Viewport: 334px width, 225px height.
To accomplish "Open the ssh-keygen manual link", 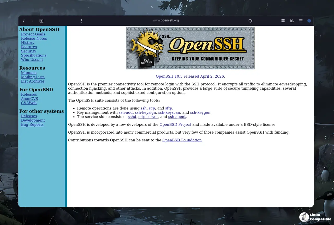I will pyautogui.click(x=200, y=113).
